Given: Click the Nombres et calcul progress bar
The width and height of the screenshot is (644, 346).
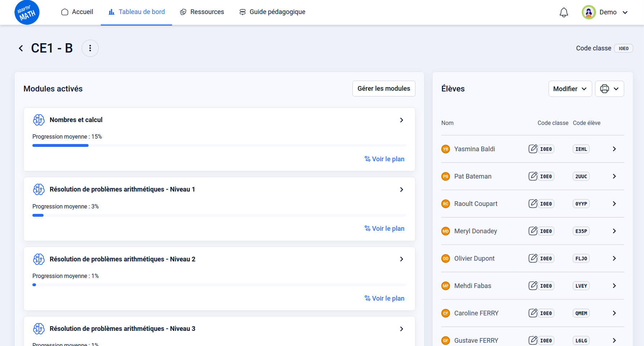Looking at the screenshot, I should tap(219, 145).
